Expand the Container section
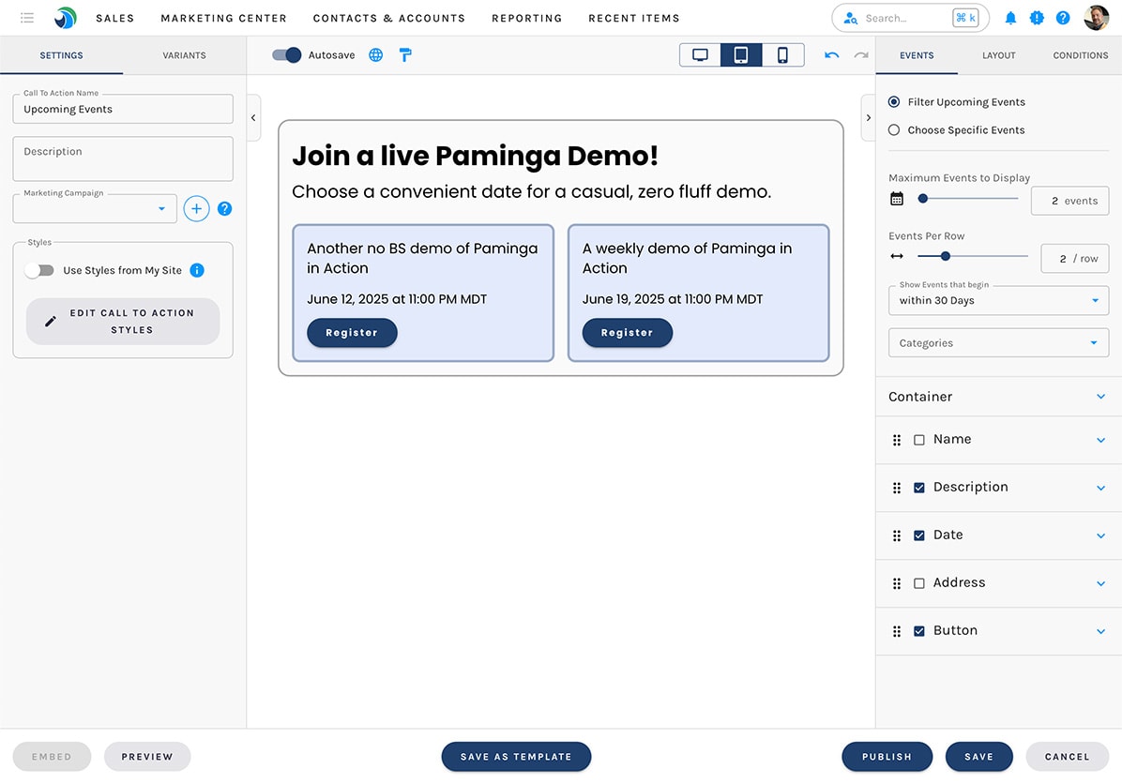The image size is (1122, 784). tap(1099, 396)
